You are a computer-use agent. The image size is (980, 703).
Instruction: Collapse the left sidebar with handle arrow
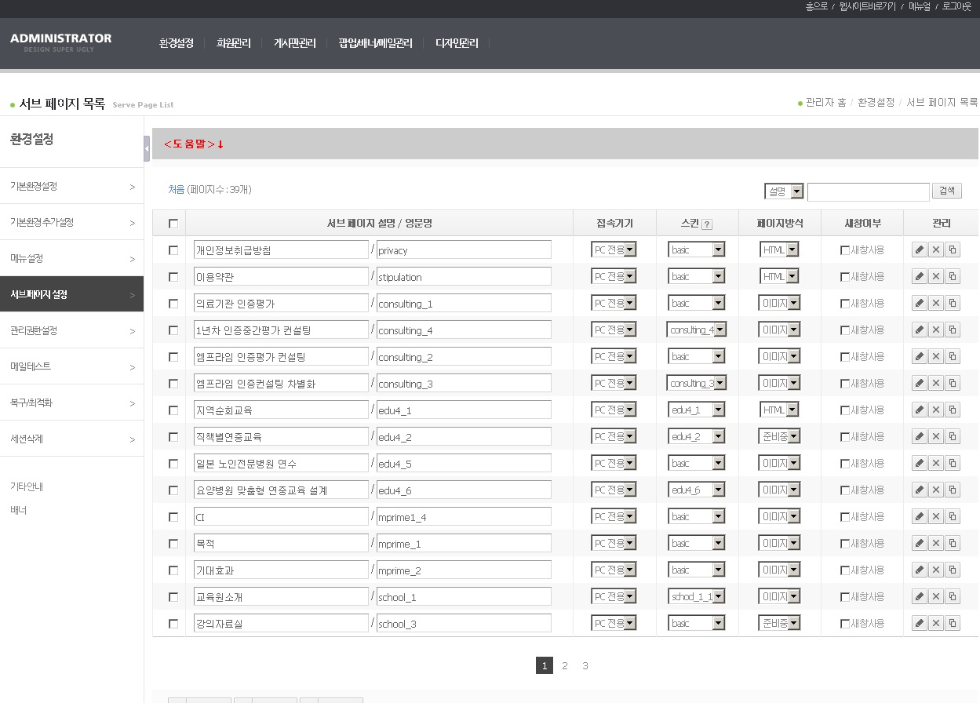tap(147, 148)
